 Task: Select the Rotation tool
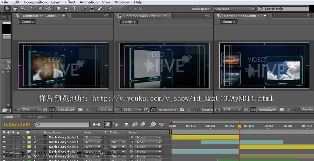pos(33,9)
